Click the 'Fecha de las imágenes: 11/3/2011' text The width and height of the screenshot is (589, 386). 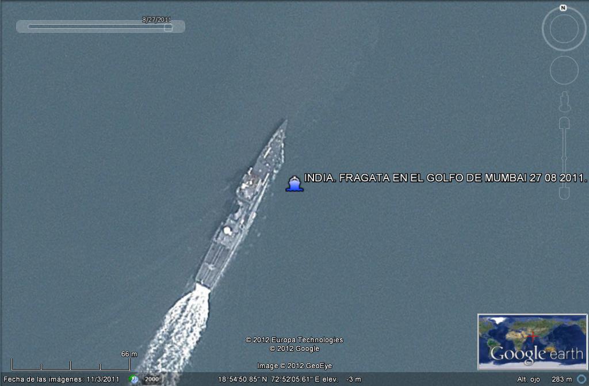[x=61, y=379]
